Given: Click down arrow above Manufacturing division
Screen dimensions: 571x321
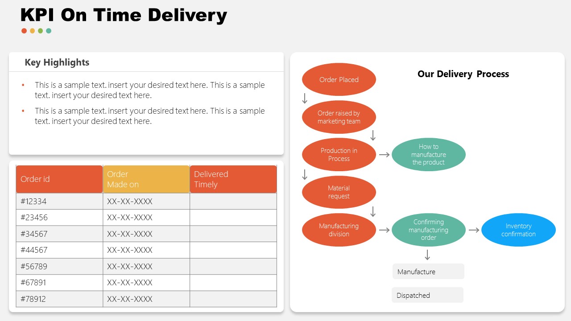Looking at the screenshot, I should click(x=373, y=211).
